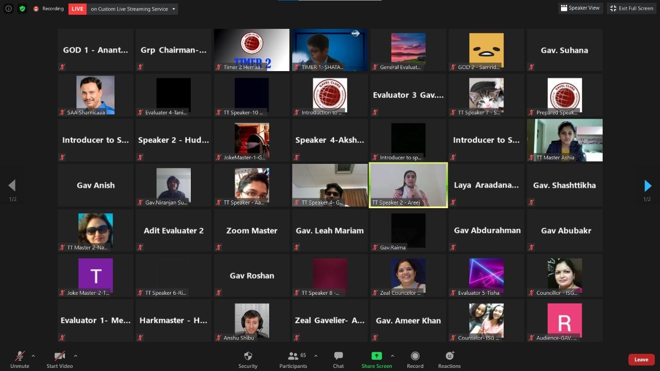Select the Gav.Raima tile

(408, 230)
